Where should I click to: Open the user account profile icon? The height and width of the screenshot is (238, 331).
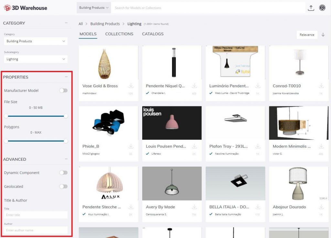322,8
